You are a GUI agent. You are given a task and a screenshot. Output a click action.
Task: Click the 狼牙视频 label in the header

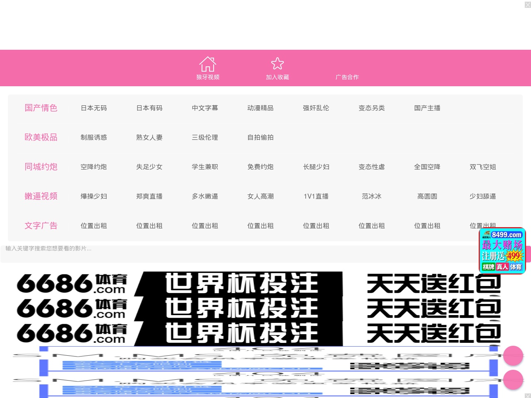208,77
